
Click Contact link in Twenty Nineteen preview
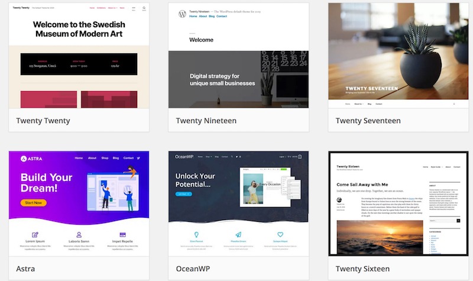(221, 17)
